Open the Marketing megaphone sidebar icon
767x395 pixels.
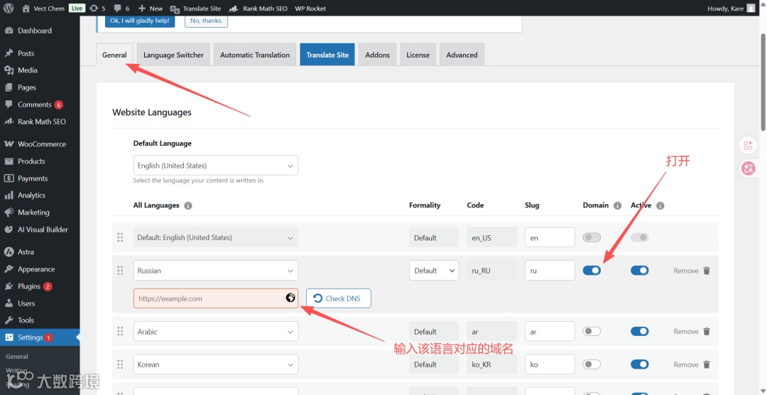tap(9, 212)
